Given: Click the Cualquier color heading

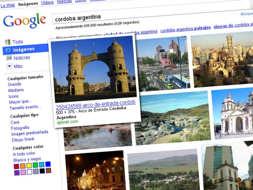Looking at the screenshot, I should point(28,148).
